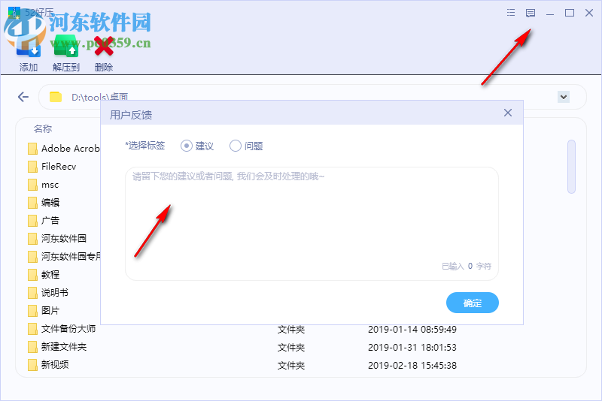Screen dimensions: 602x401
Task: Maximize the 52好压 window
Action: [570, 13]
